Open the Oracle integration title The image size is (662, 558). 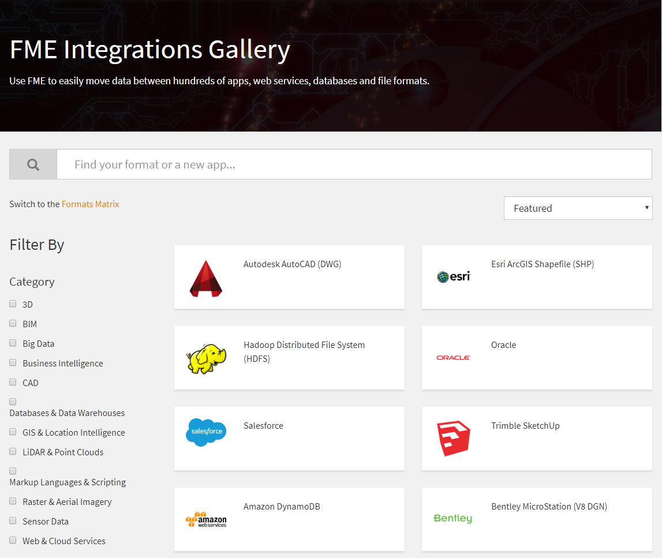pyautogui.click(x=503, y=345)
